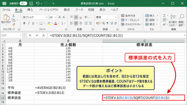Cancel formula entry with X icon

[30, 35]
